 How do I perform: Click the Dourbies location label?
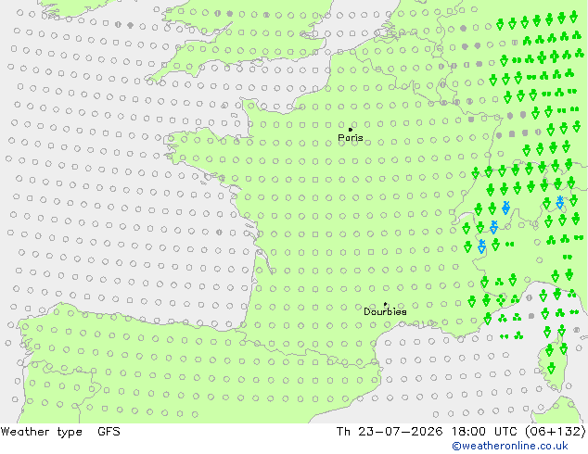[x=385, y=311]
